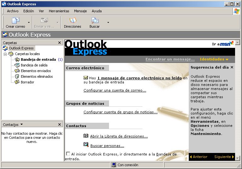The width and height of the screenshot is (242, 169).
Task: Select Elementos enviados folder
Action: [x=36, y=71]
